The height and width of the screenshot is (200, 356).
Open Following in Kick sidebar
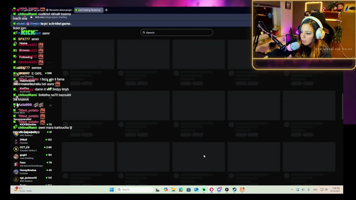tap(26, 57)
